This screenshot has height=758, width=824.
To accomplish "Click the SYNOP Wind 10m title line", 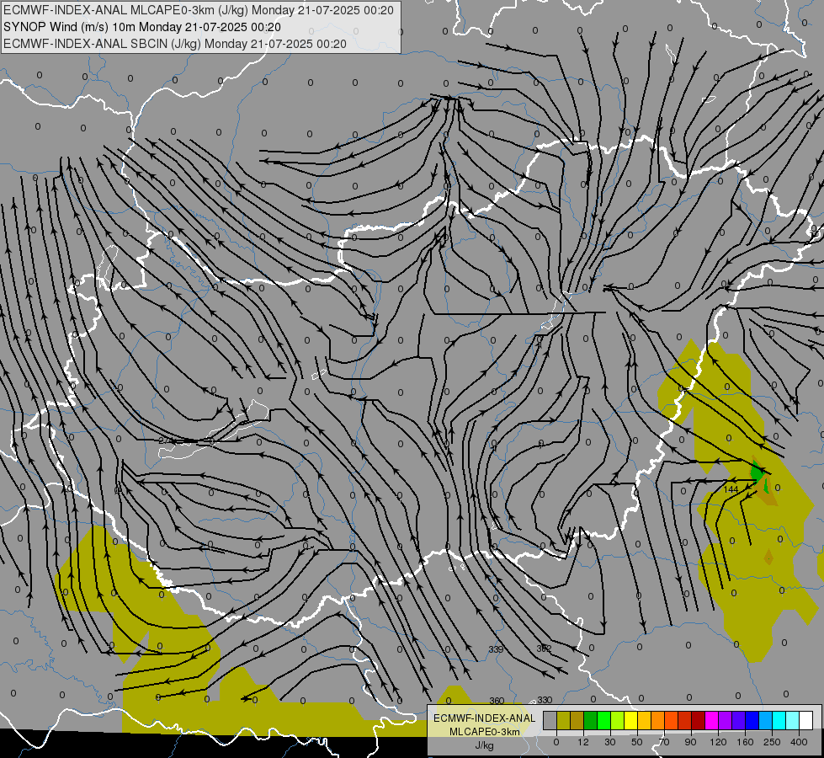I will (142, 27).
